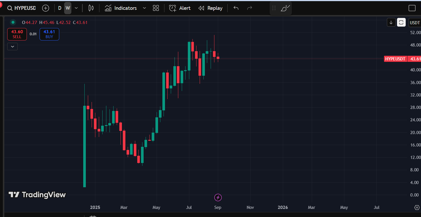
Task: Switch to the Daily (D) timeframe
Action: click(60, 8)
